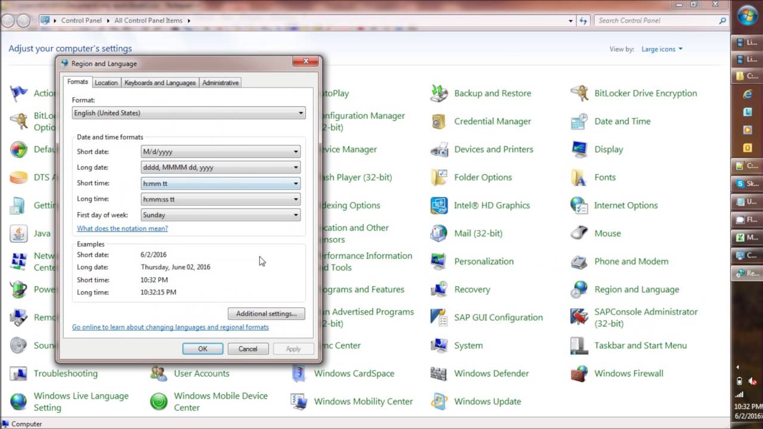Image resolution: width=763 pixels, height=429 pixels.
Task: Cancel the Region and Language dialog
Action: click(x=248, y=349)
